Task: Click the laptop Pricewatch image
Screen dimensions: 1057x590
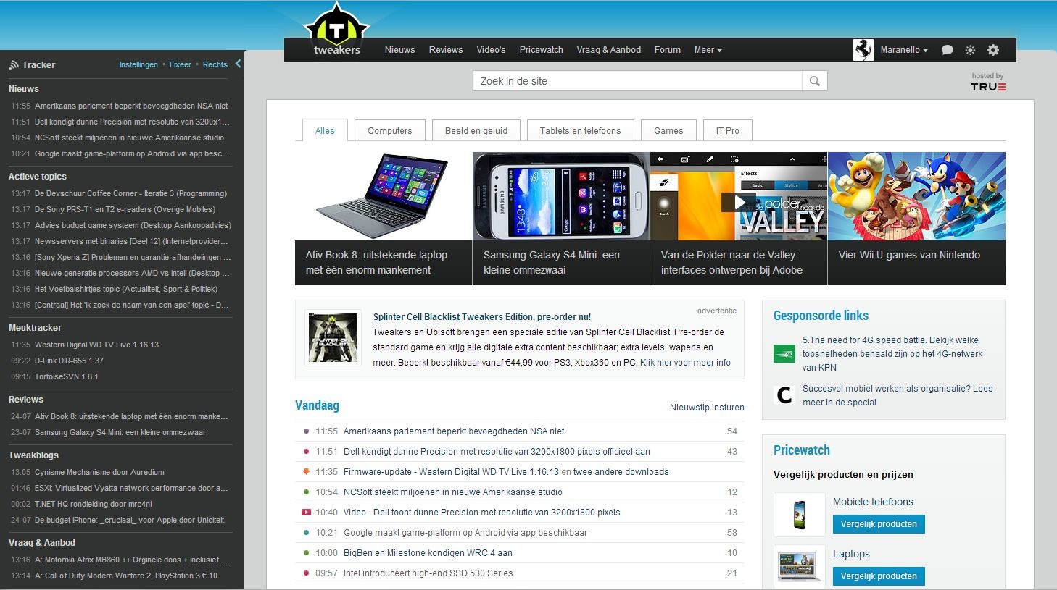Action: 800,567
